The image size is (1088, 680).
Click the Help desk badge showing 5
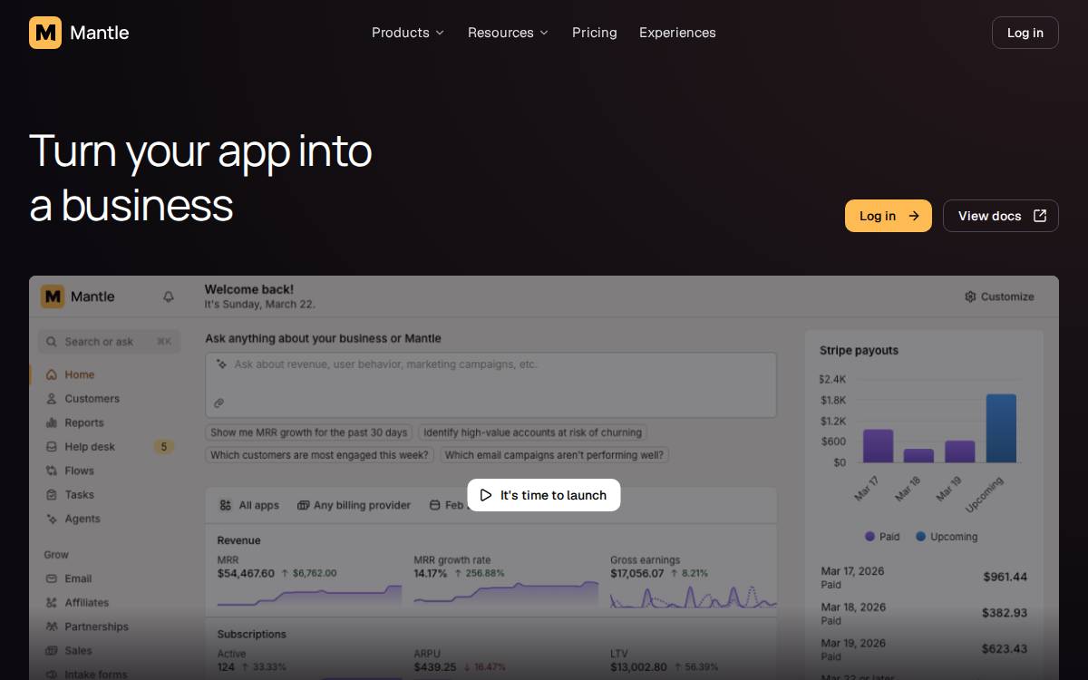[x=163, y=447]
